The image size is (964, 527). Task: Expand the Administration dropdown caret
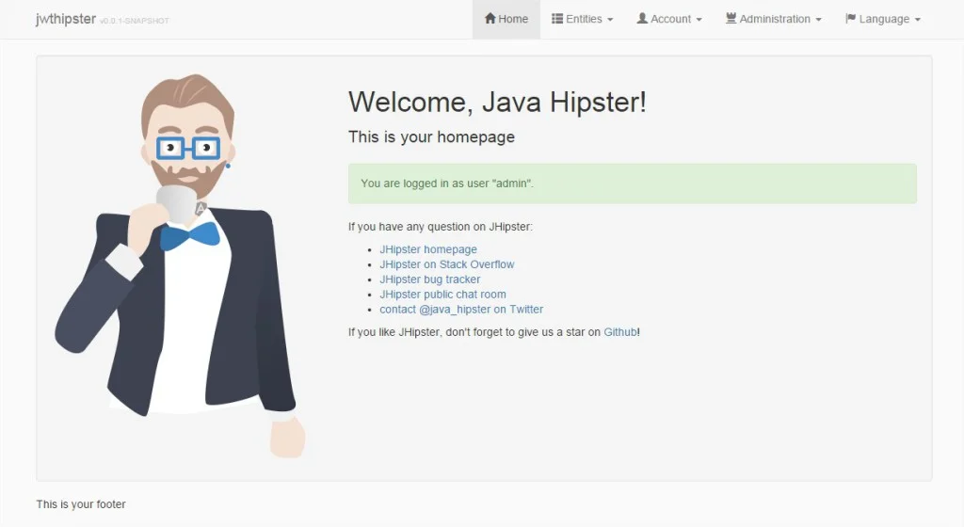[x=818, y=20]
